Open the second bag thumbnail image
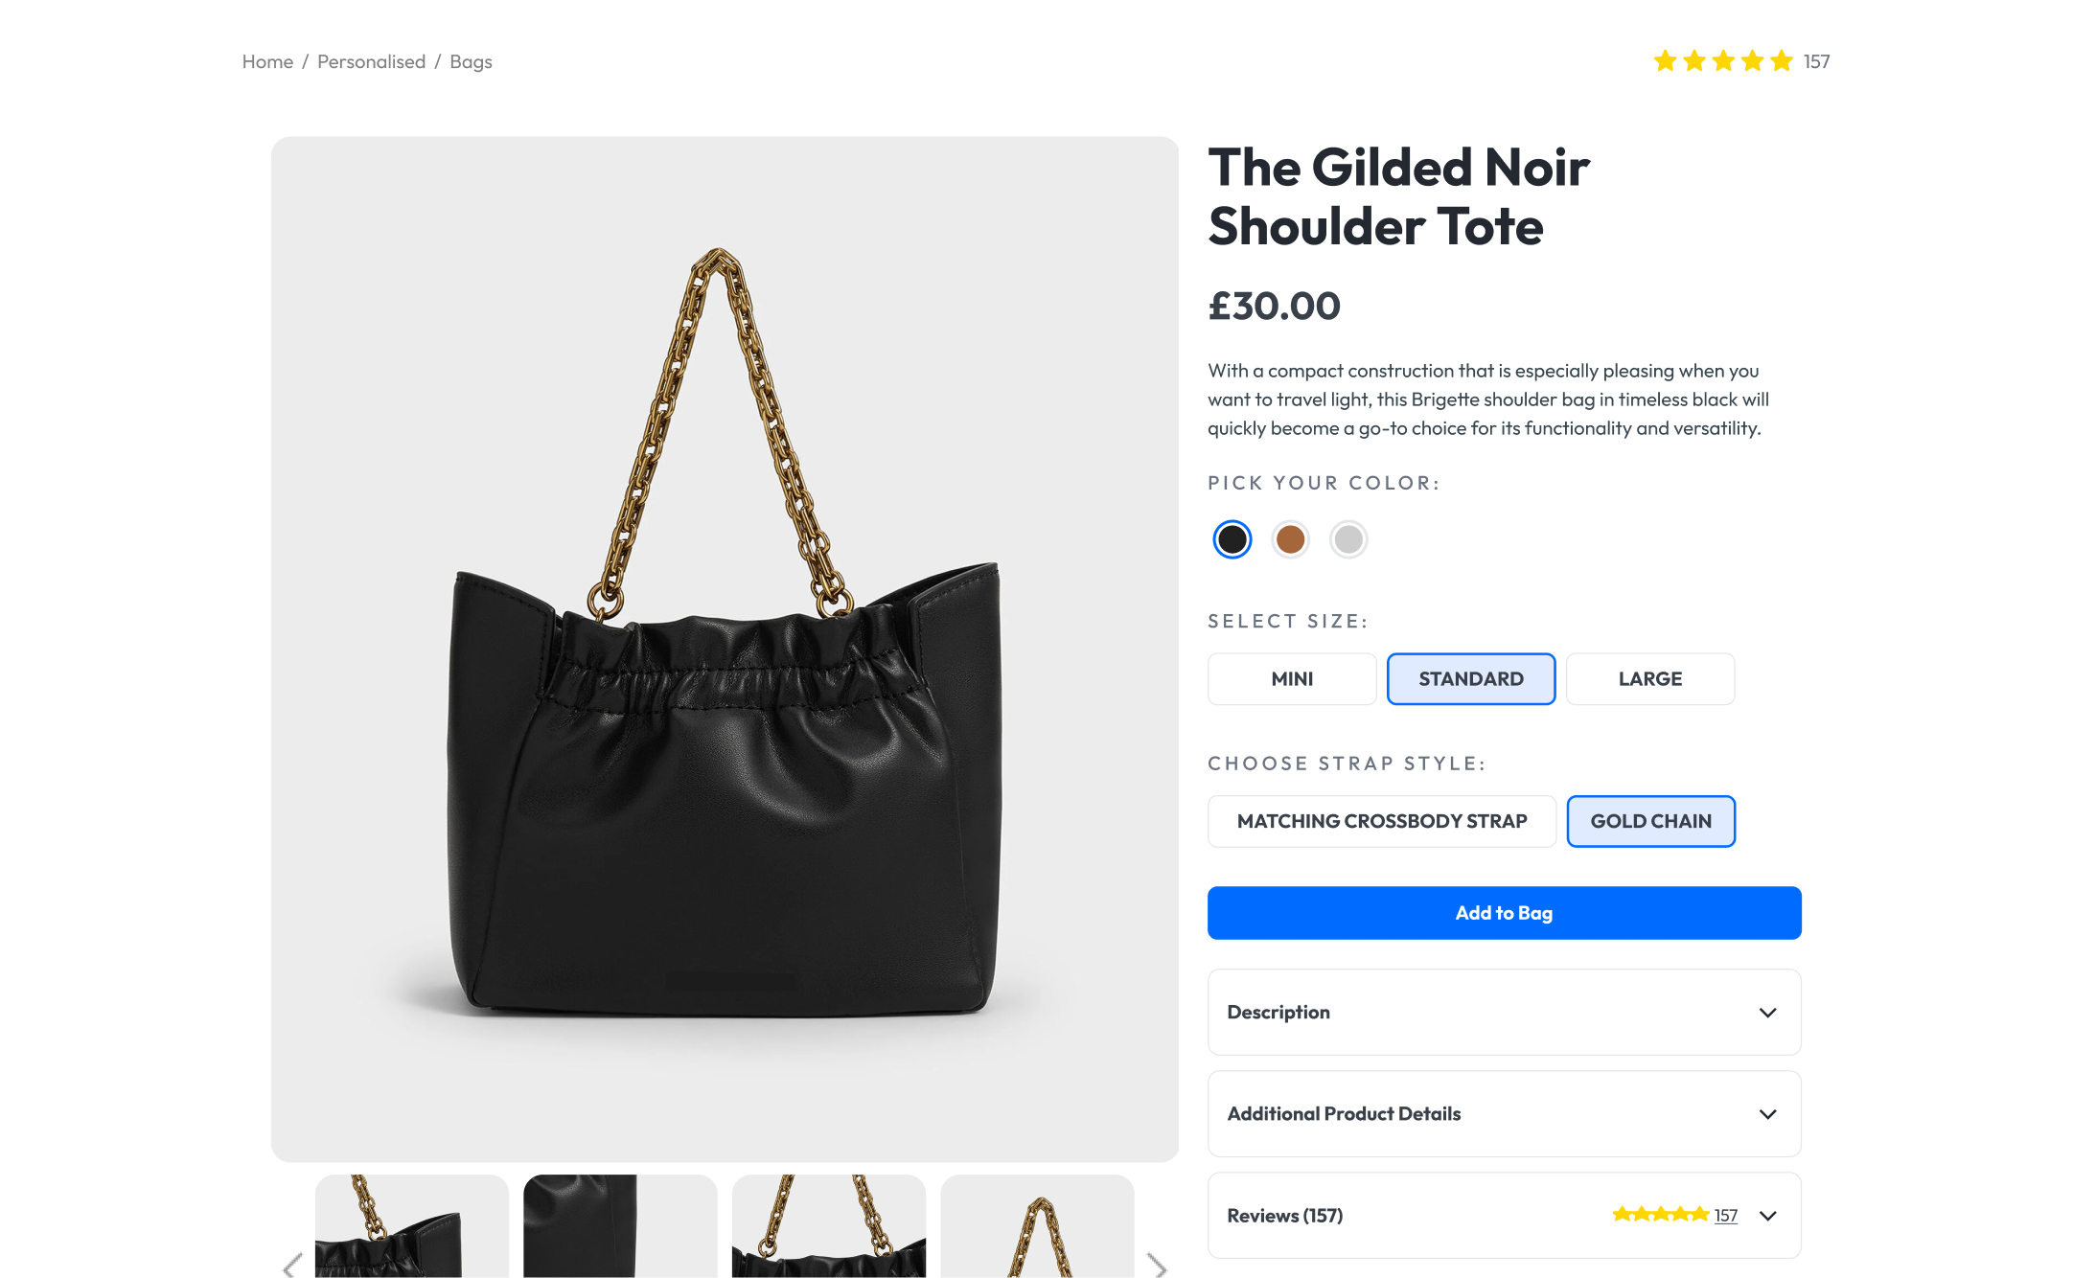 pos(620,1226)
